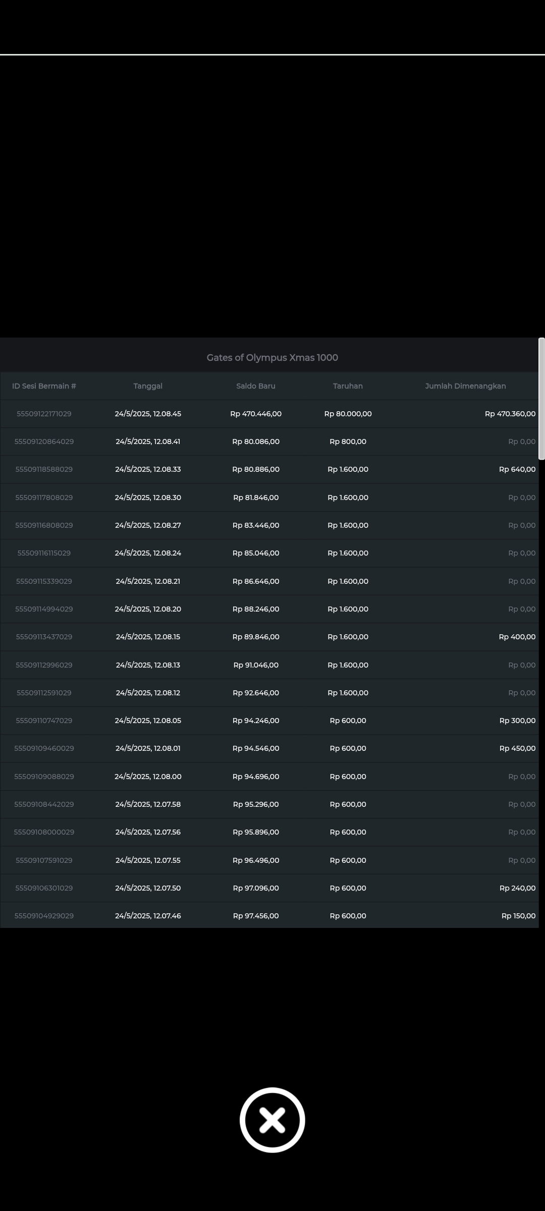Select the Rp 470.360,00 winning amount
The height and width of the screenshot is (1211, 545).
coord(510,414)
